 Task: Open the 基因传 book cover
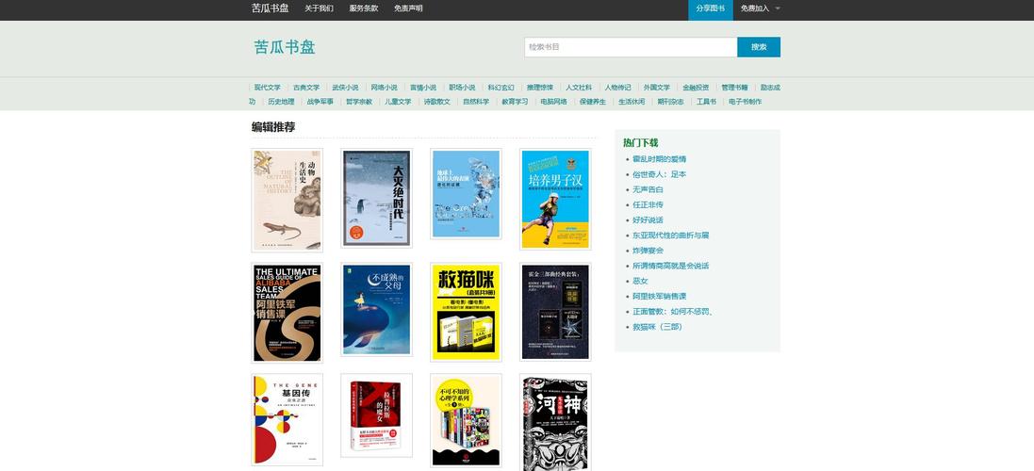pyautogui.click(x=287, y=419)
